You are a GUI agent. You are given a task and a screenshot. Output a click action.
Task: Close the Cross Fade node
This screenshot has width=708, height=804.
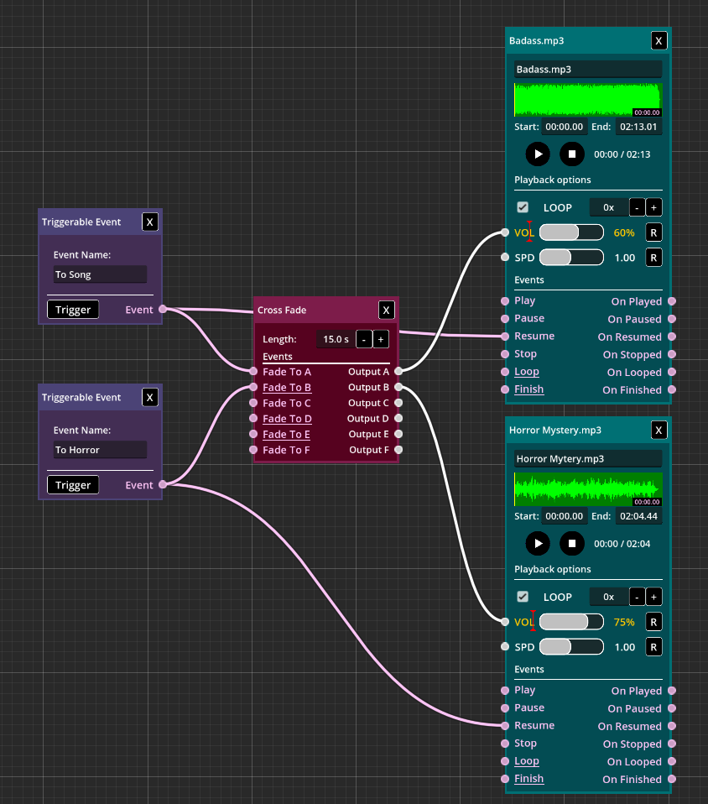click(x=386, y=310)
